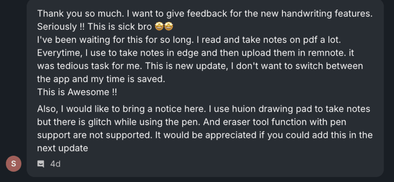The width and height of the screenshot is (394, 182).
Task: Click the "Seriously !!" text
Action: (61, 27)
